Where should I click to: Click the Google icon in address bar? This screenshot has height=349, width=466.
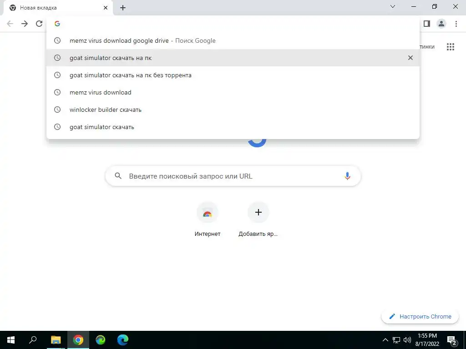pyautogui.click(x=57, y=24)
